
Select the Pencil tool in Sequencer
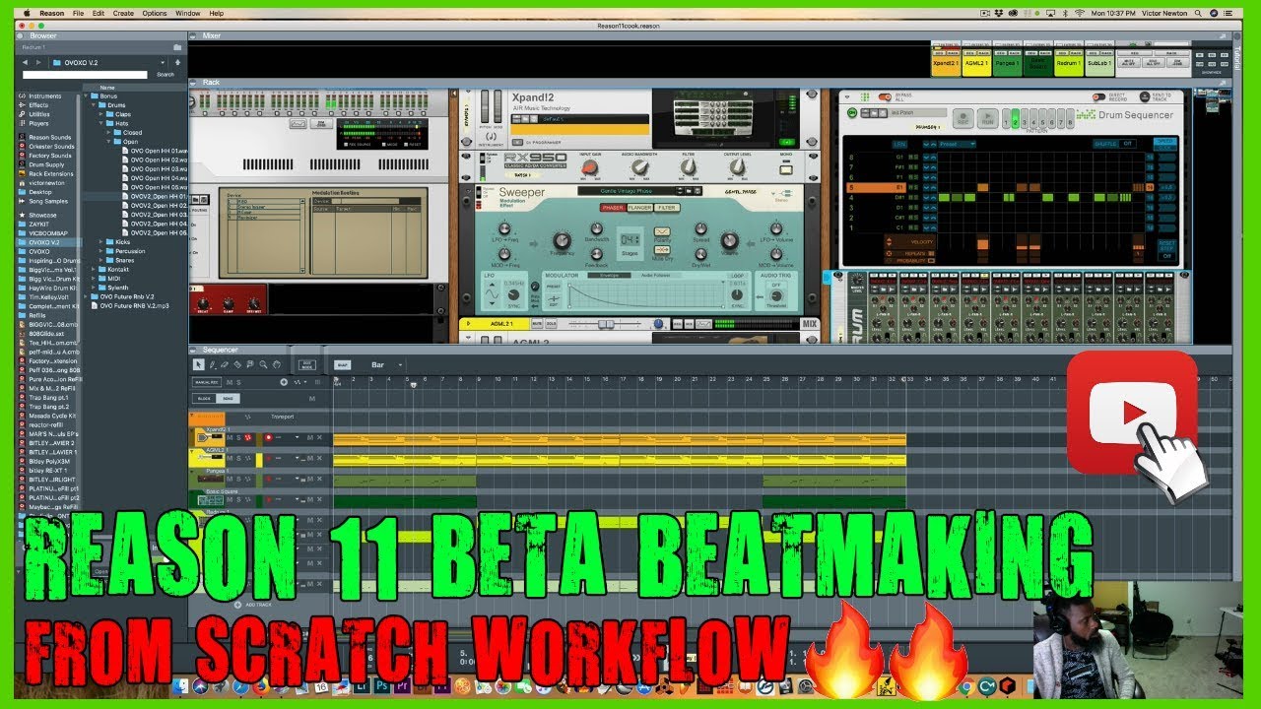(x=212, y=364)
